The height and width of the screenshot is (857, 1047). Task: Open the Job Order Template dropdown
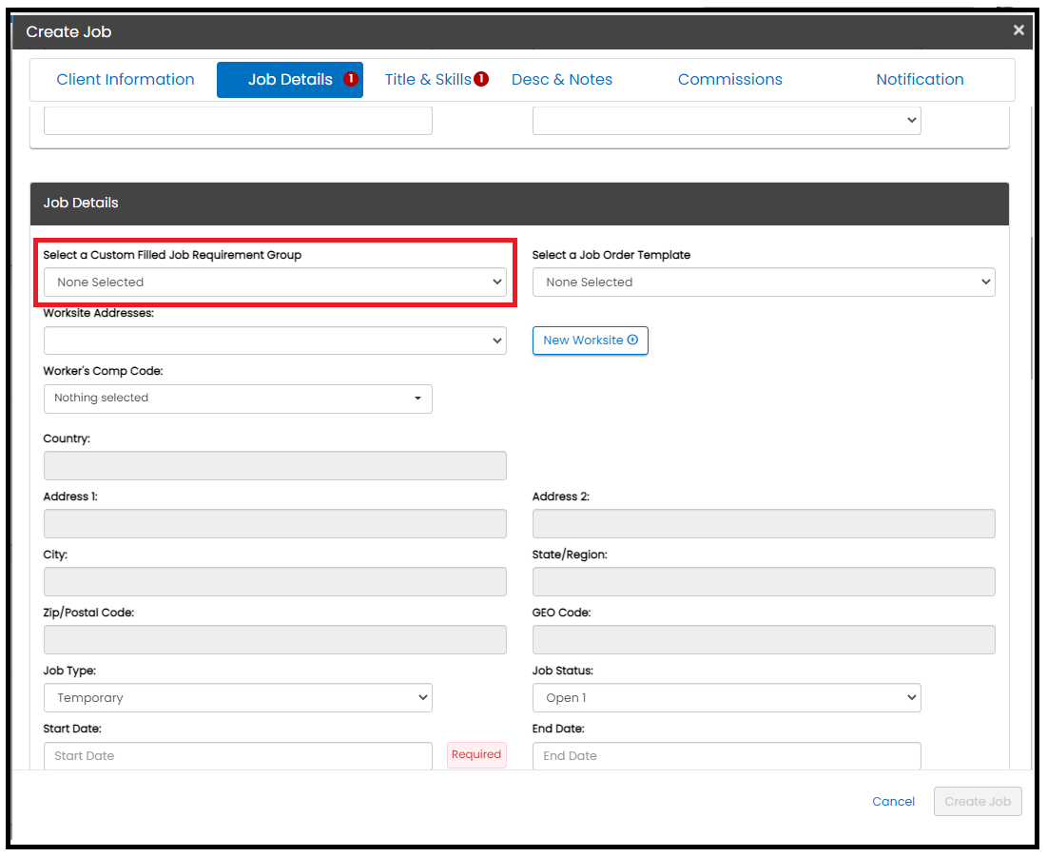(764, 282)
